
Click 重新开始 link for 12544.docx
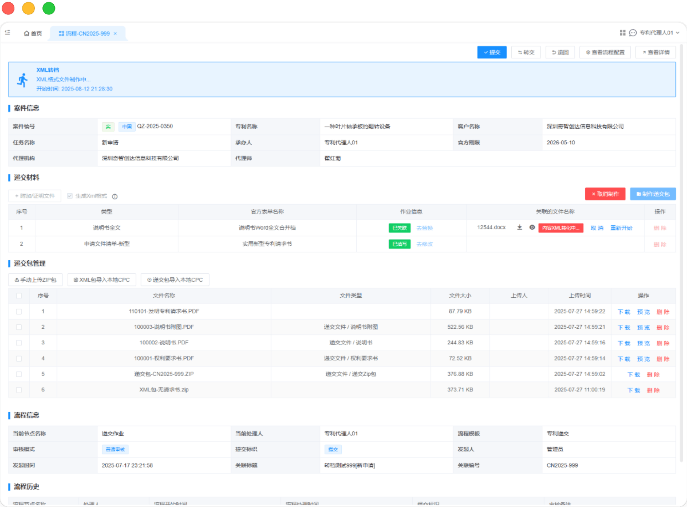pos(621,228)
